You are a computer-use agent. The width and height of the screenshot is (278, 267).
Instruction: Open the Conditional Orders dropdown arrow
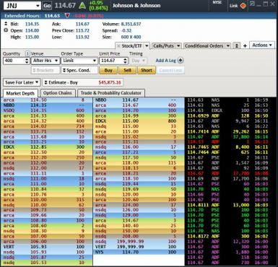coord(228,45)
